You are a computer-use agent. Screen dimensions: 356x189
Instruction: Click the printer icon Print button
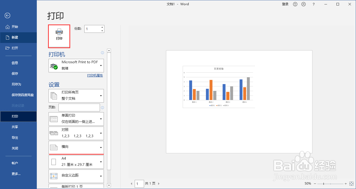click(x=59, y=36)
